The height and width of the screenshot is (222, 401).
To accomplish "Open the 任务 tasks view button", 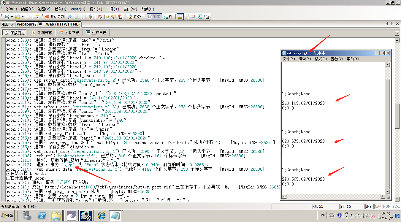I will pos(135,17).
